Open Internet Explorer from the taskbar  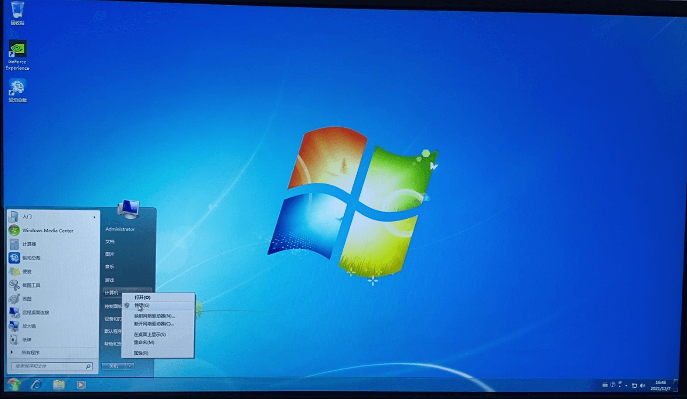[36, 385]
